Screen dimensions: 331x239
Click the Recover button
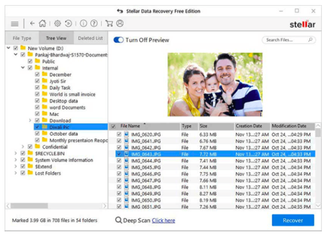293,220
